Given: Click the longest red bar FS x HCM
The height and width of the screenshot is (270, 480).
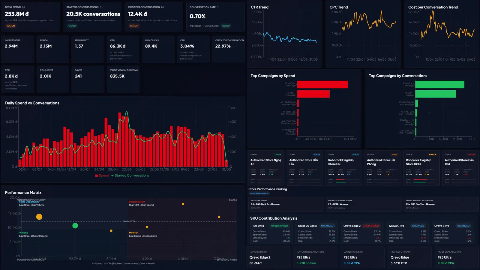Looking at the screenshot, I should pyautogui.click(x=322, y=85).
